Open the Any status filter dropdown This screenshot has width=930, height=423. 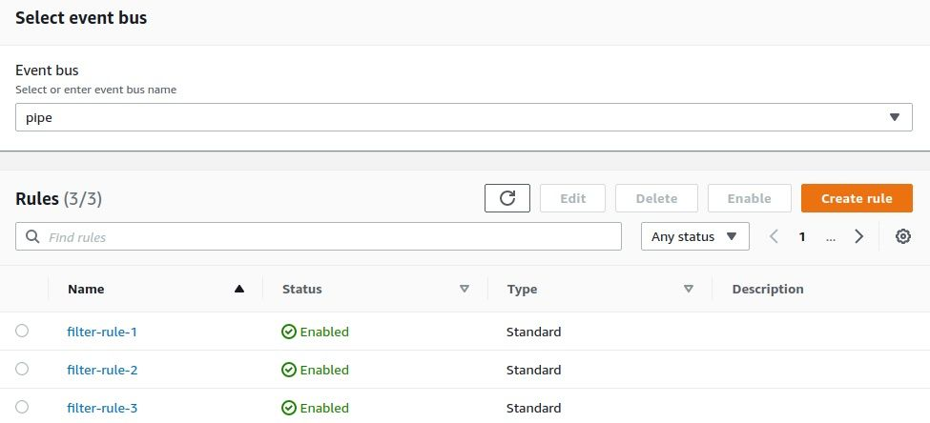pos(695,236)
